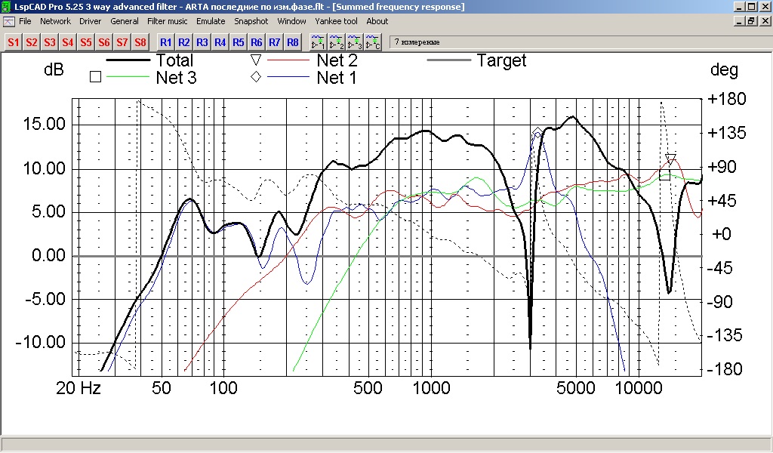Viewport: 773px width, 453px height.
Task: Click the child window icon left of File
Action: pos(8,22)
